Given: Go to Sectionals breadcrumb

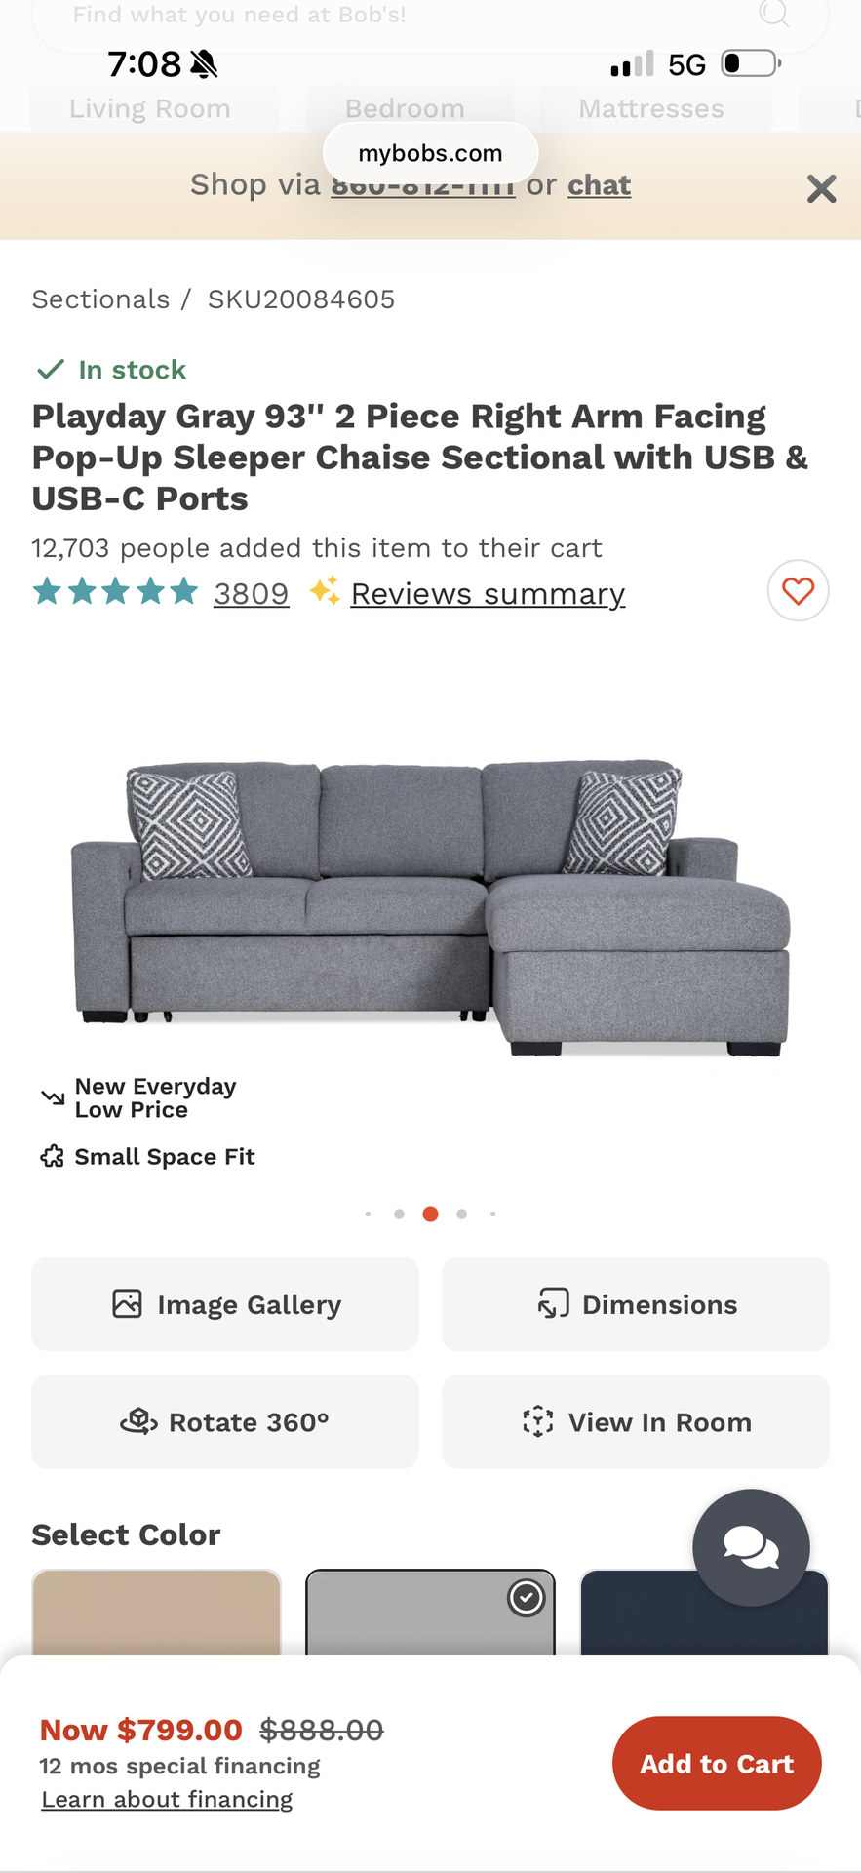Looking at the screenshot, I should (100, 299).
